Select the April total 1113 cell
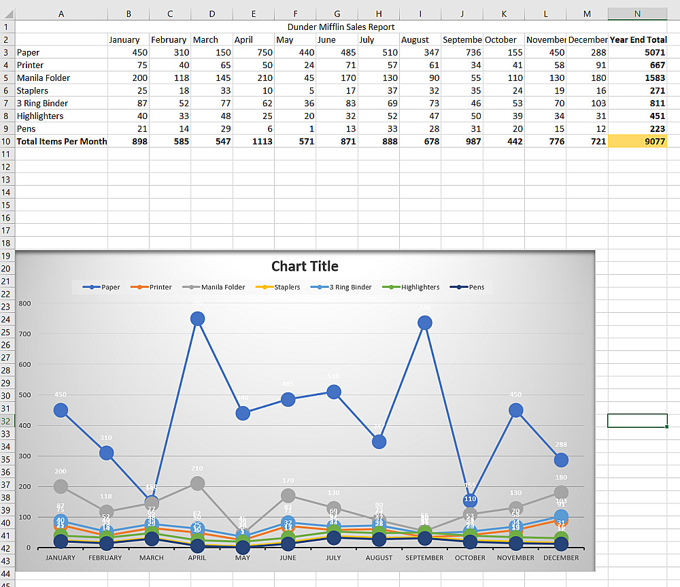The image size is (680, 587). (254, 141)
